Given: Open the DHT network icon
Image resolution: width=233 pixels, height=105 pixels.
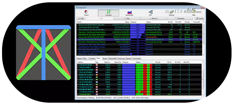Looking at the screenshot, I should pos(151,12).
